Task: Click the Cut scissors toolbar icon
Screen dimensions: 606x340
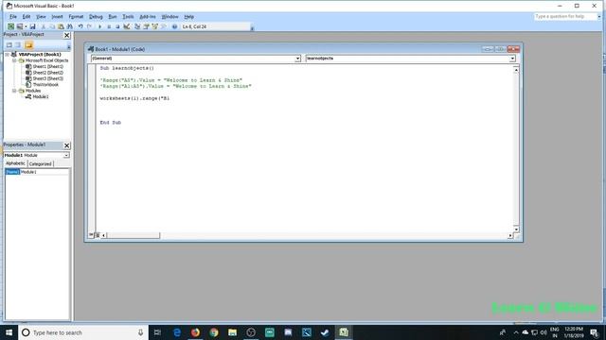Action: tap(44, 26)
